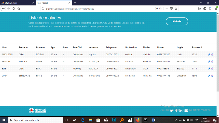This screenshot has width=219, height=123.
Task: Select the NSIMIRE titelle cell
Action: coord(147,76)
